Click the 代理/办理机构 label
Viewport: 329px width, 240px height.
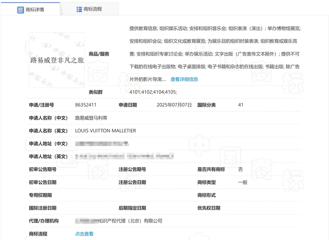44,221
